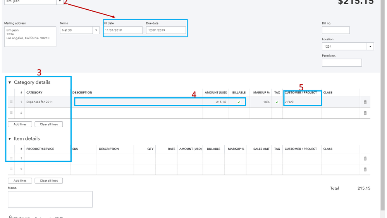Click Clear all lines under Category details
This screenshot has width=387, height=218.
(x=49, y=125)
